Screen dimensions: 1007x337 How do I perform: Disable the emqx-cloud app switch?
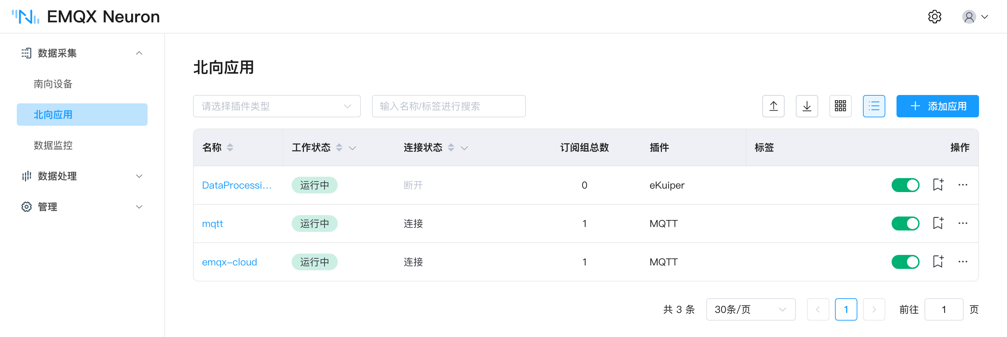[905, 262]
